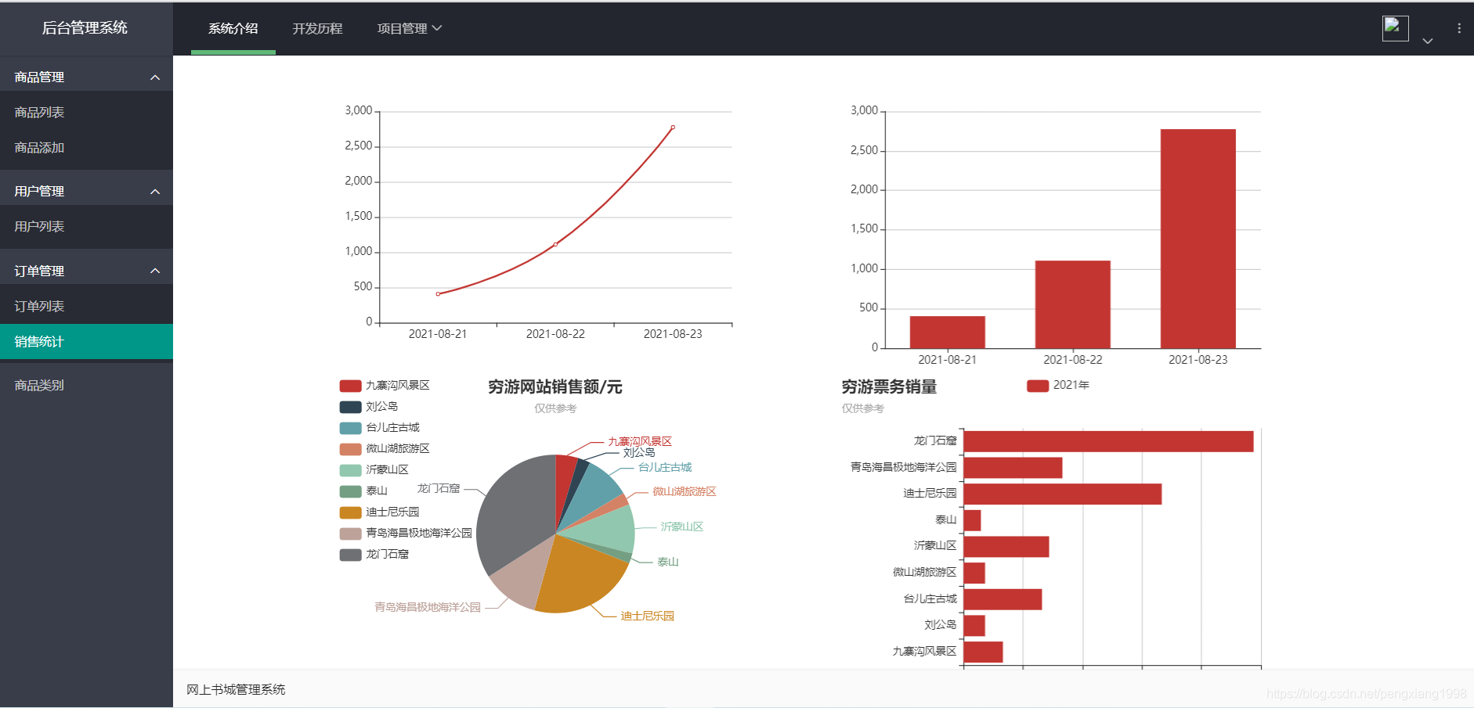Open 商品列表 in the sidebar
Screen dimensions: 1474x708
click(x=86, y=113)
